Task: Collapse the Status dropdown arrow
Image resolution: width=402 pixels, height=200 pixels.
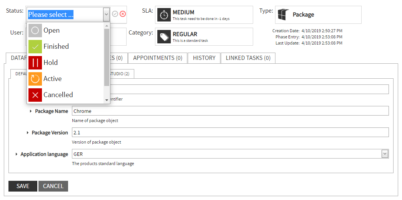Action: (107, 14)
